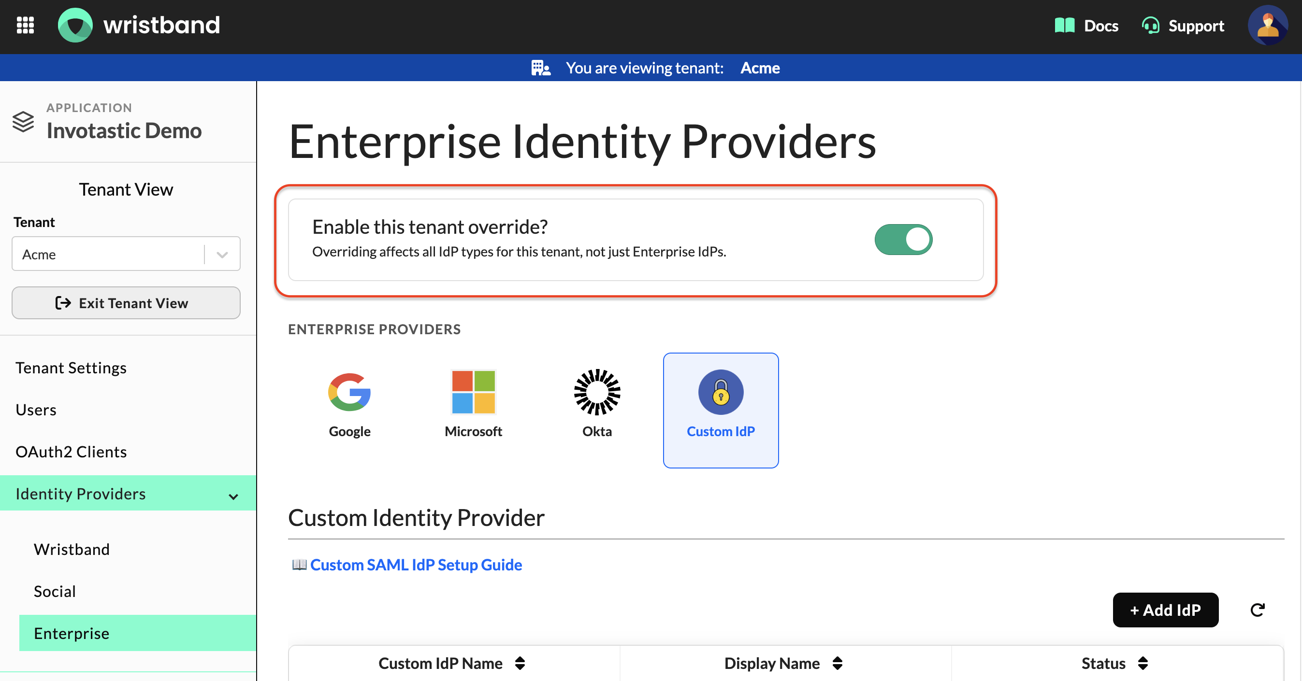Click the application layers icon
Image resolution: width=1302 pixels, height=681 pixels.
(x=23, y=122)
